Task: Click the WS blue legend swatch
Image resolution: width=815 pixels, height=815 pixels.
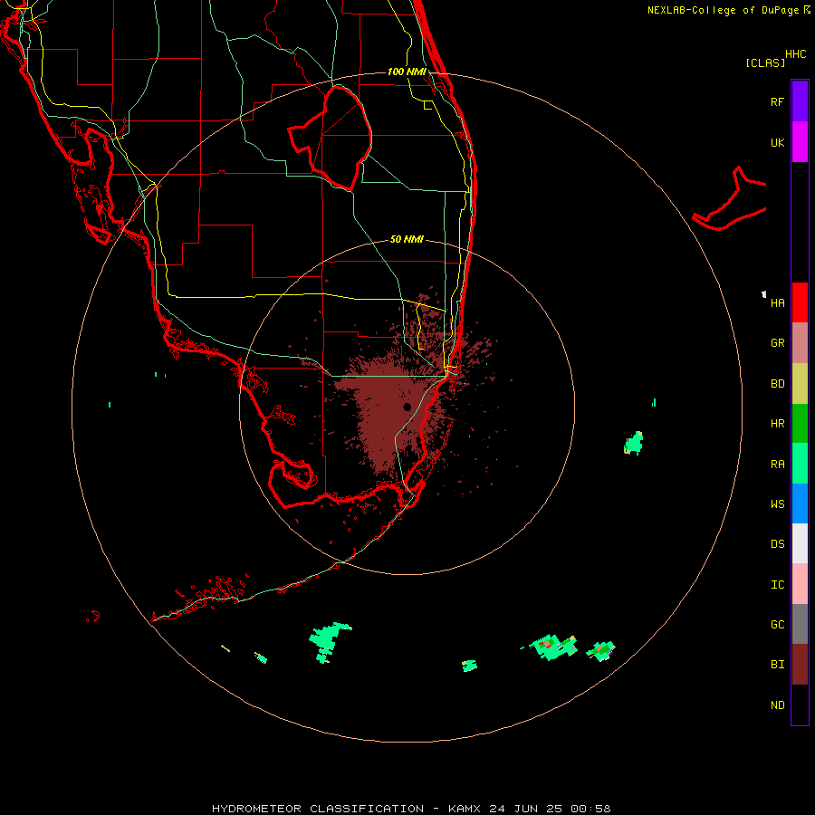Action: click(800, 503)
